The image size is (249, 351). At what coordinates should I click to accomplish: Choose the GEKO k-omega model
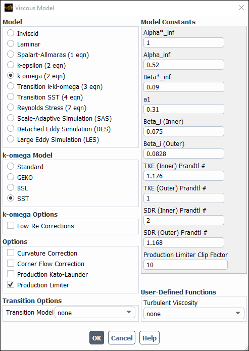(11, 177)
